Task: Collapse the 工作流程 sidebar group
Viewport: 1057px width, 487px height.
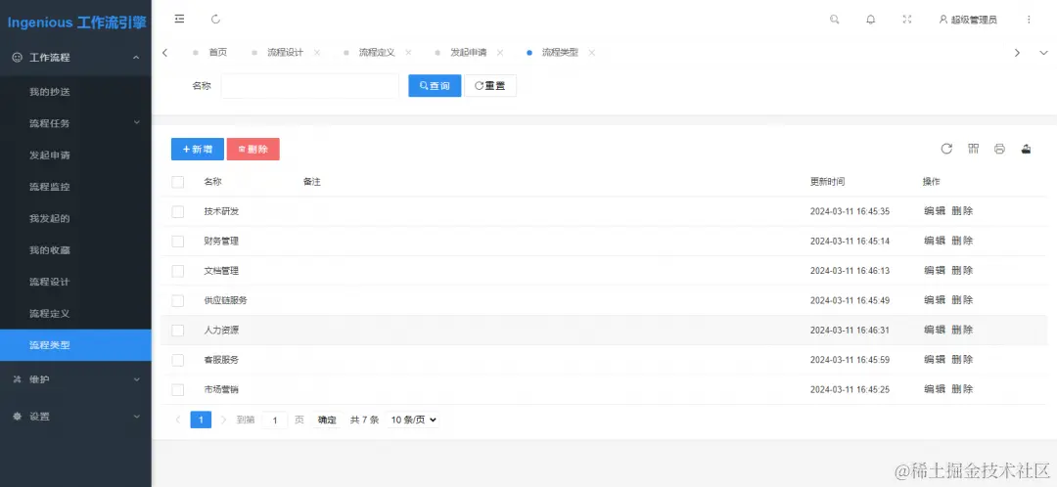Action: pos(75,58)
